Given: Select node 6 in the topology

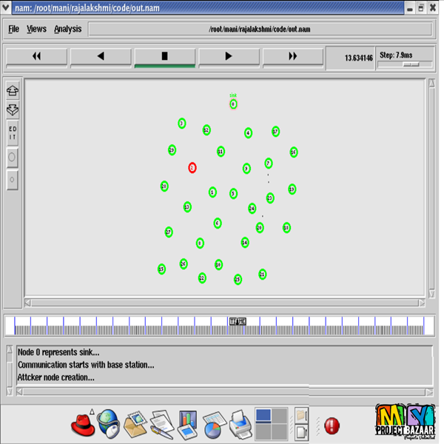Looking at the screenshot, I should coord(217,223).
